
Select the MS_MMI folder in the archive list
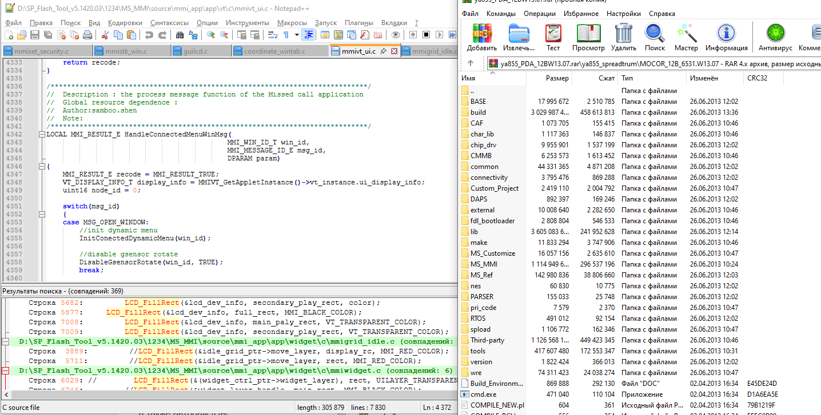484,264
